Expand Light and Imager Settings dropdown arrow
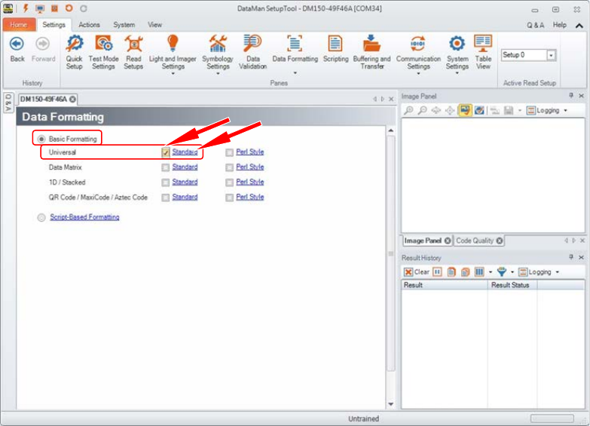The height and width of the screenshot is (426, 590). [x=173, y=74]
